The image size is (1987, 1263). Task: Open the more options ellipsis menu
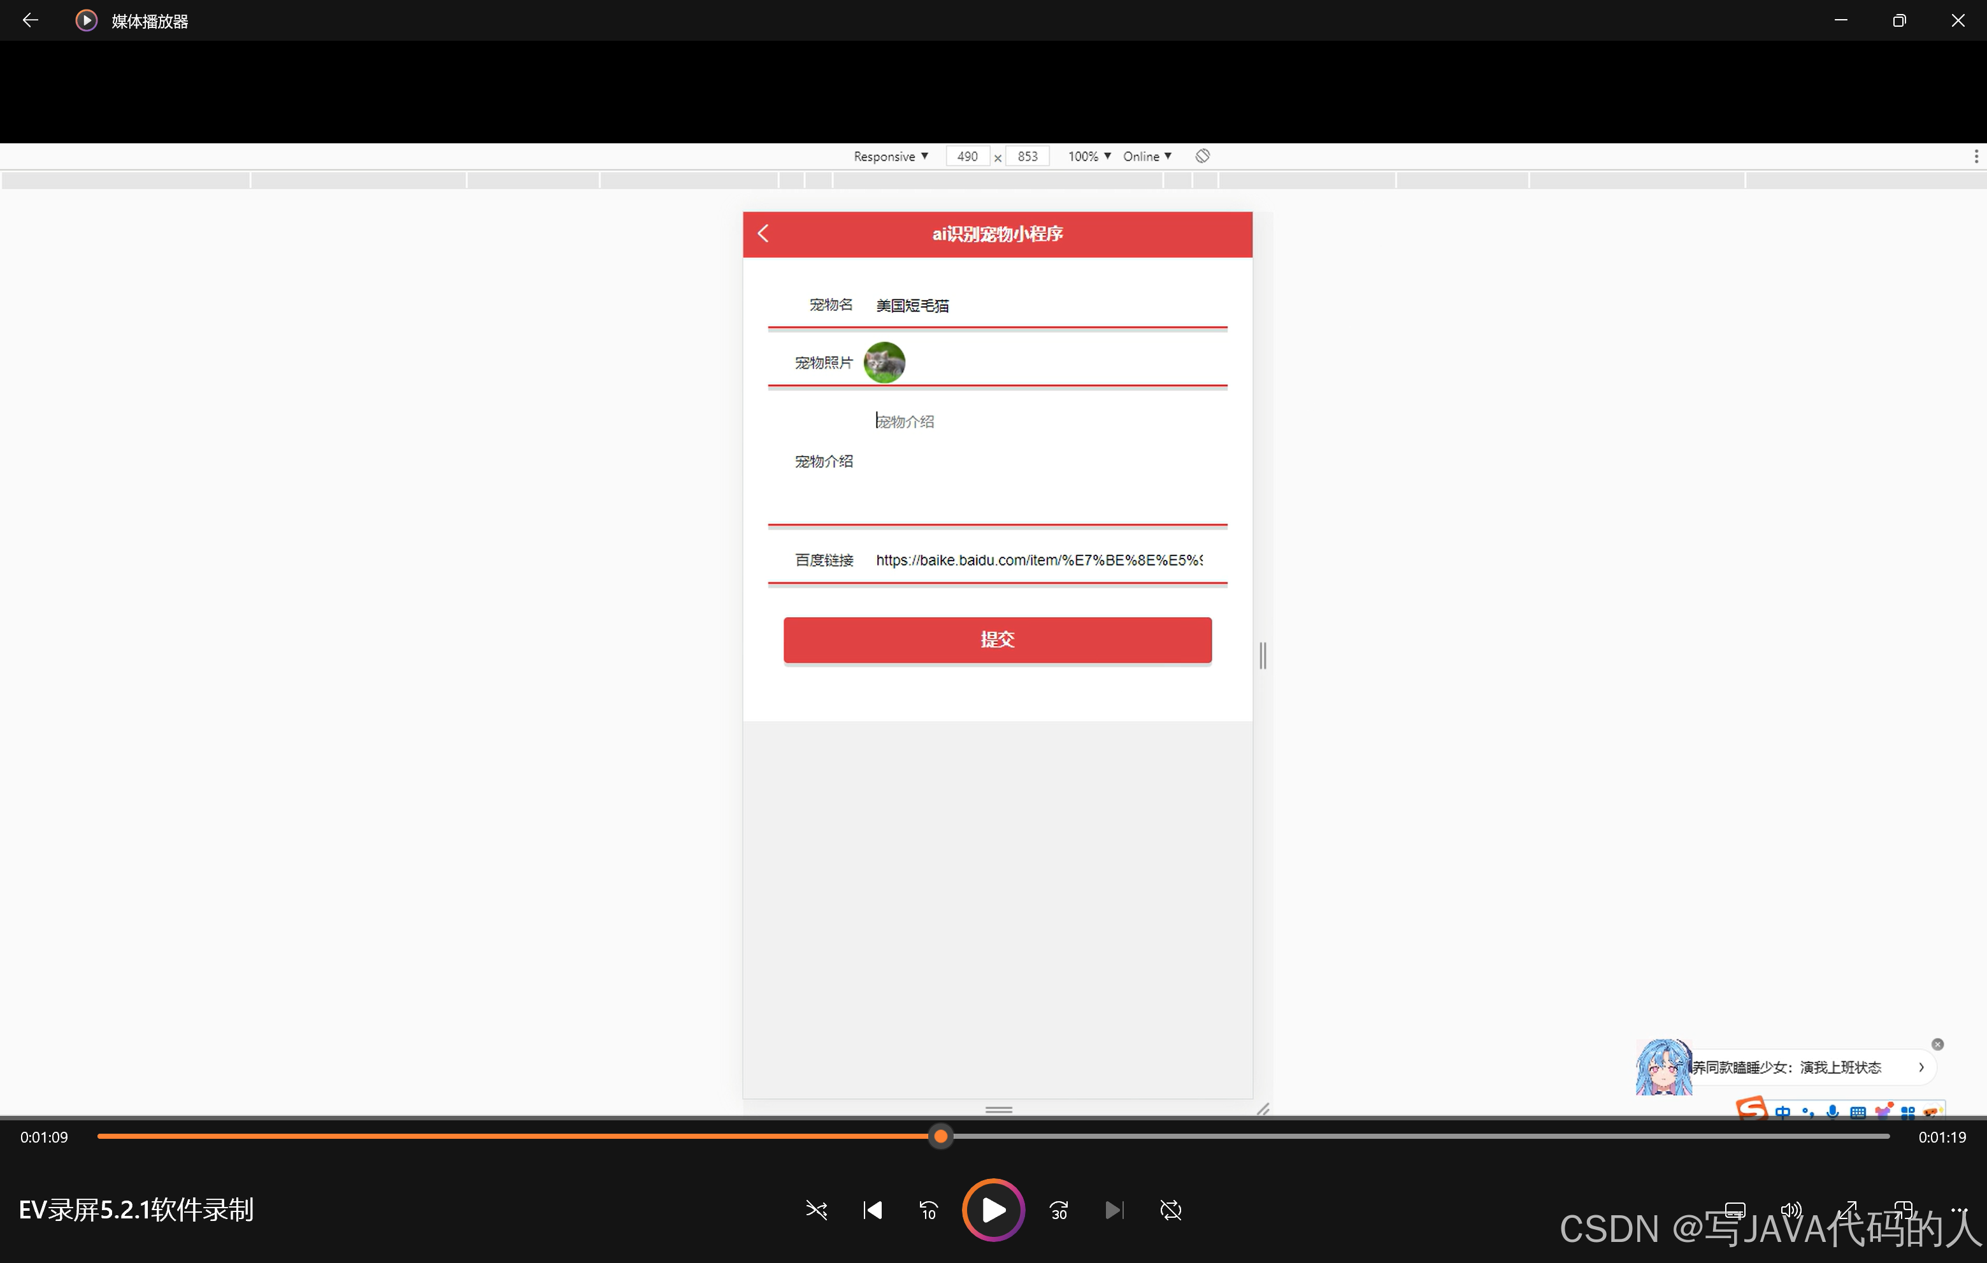pyautogui.click(x=1959, y=1209)
